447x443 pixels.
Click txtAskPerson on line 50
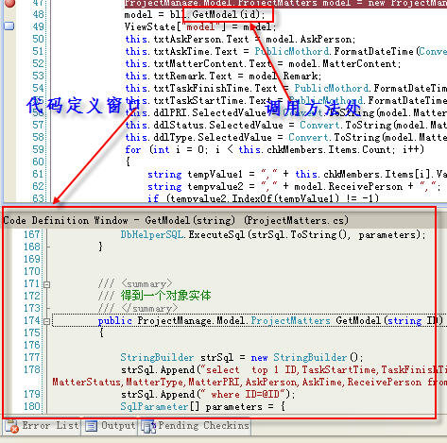point(187,40)
